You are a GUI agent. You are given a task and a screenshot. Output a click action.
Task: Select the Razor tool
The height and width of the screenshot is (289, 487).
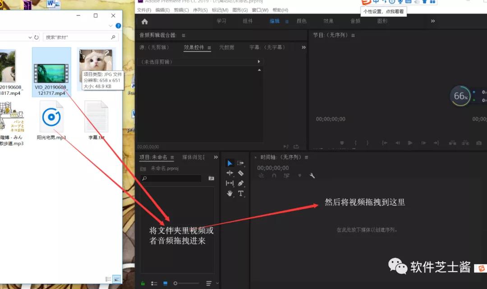(241, 173)
